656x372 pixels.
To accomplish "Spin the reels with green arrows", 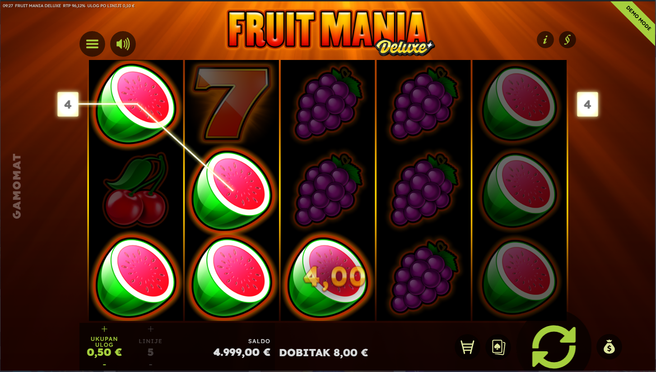I will coord(554,347).
